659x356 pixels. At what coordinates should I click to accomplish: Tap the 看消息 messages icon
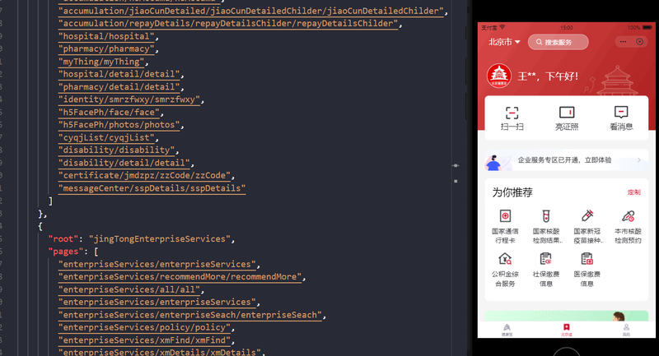click(x=621, y=113)
